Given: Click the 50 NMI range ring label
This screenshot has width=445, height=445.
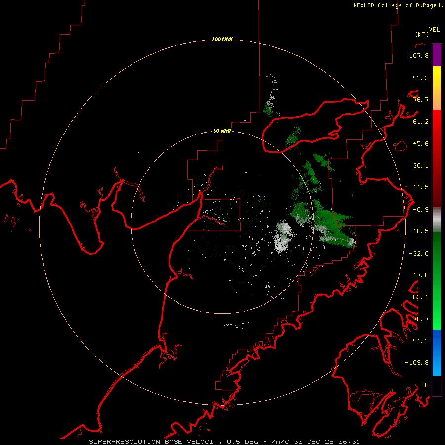Looking at the screenshot, I should [x=222, y=131].
